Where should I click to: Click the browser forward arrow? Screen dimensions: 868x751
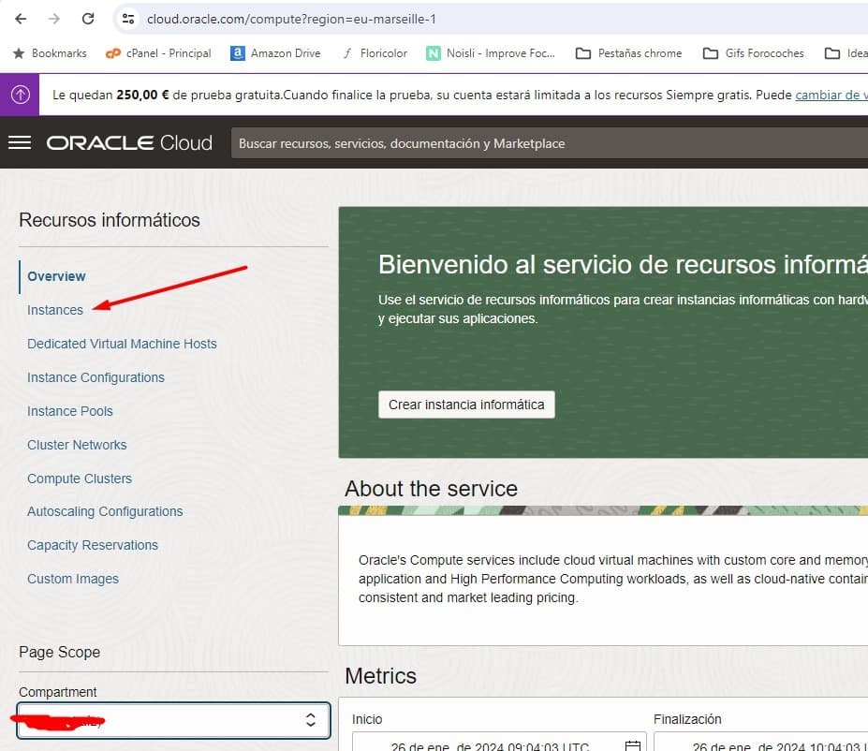[x=53, y=19]
